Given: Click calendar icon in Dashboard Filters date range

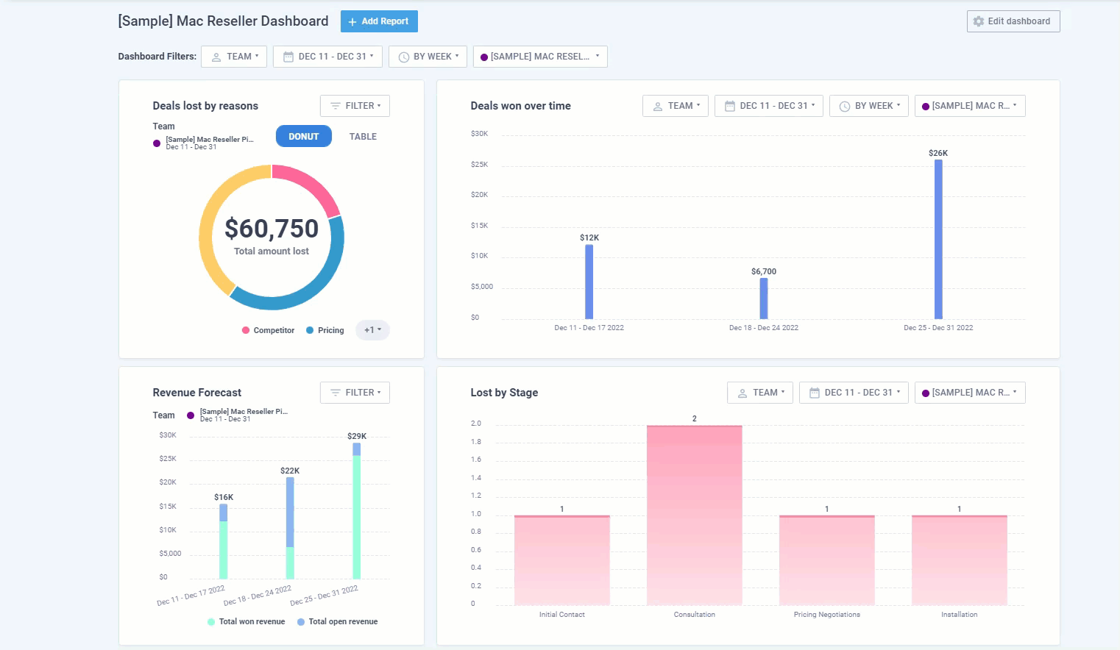Looking at the screenshot, I should click(288, 57).
